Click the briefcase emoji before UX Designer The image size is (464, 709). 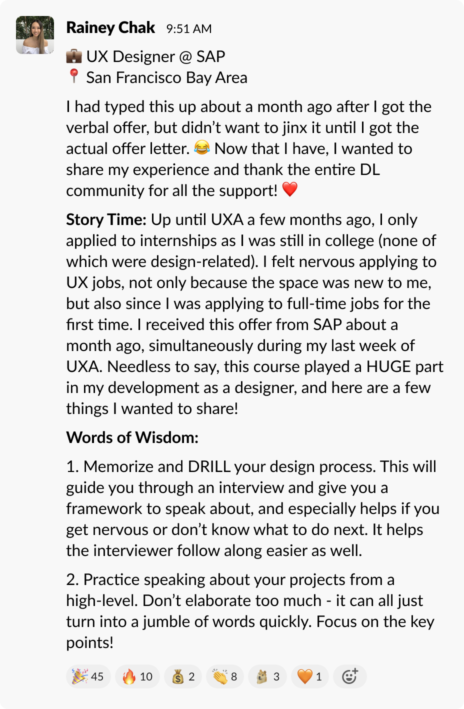coord(74,56)
